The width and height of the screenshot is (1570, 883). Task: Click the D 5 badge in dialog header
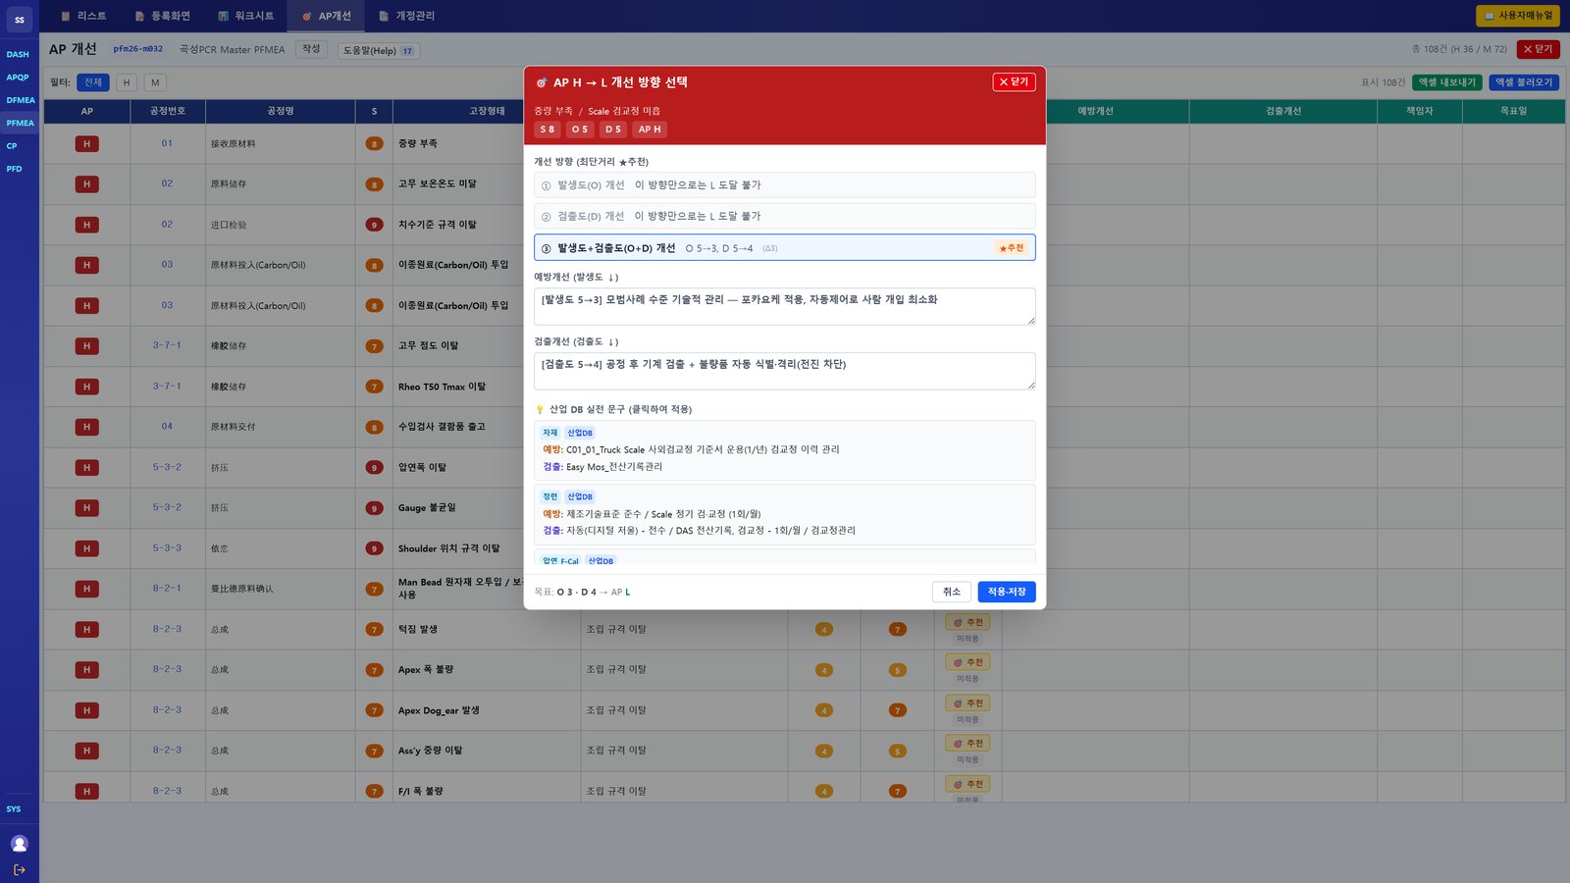point(613,130)
